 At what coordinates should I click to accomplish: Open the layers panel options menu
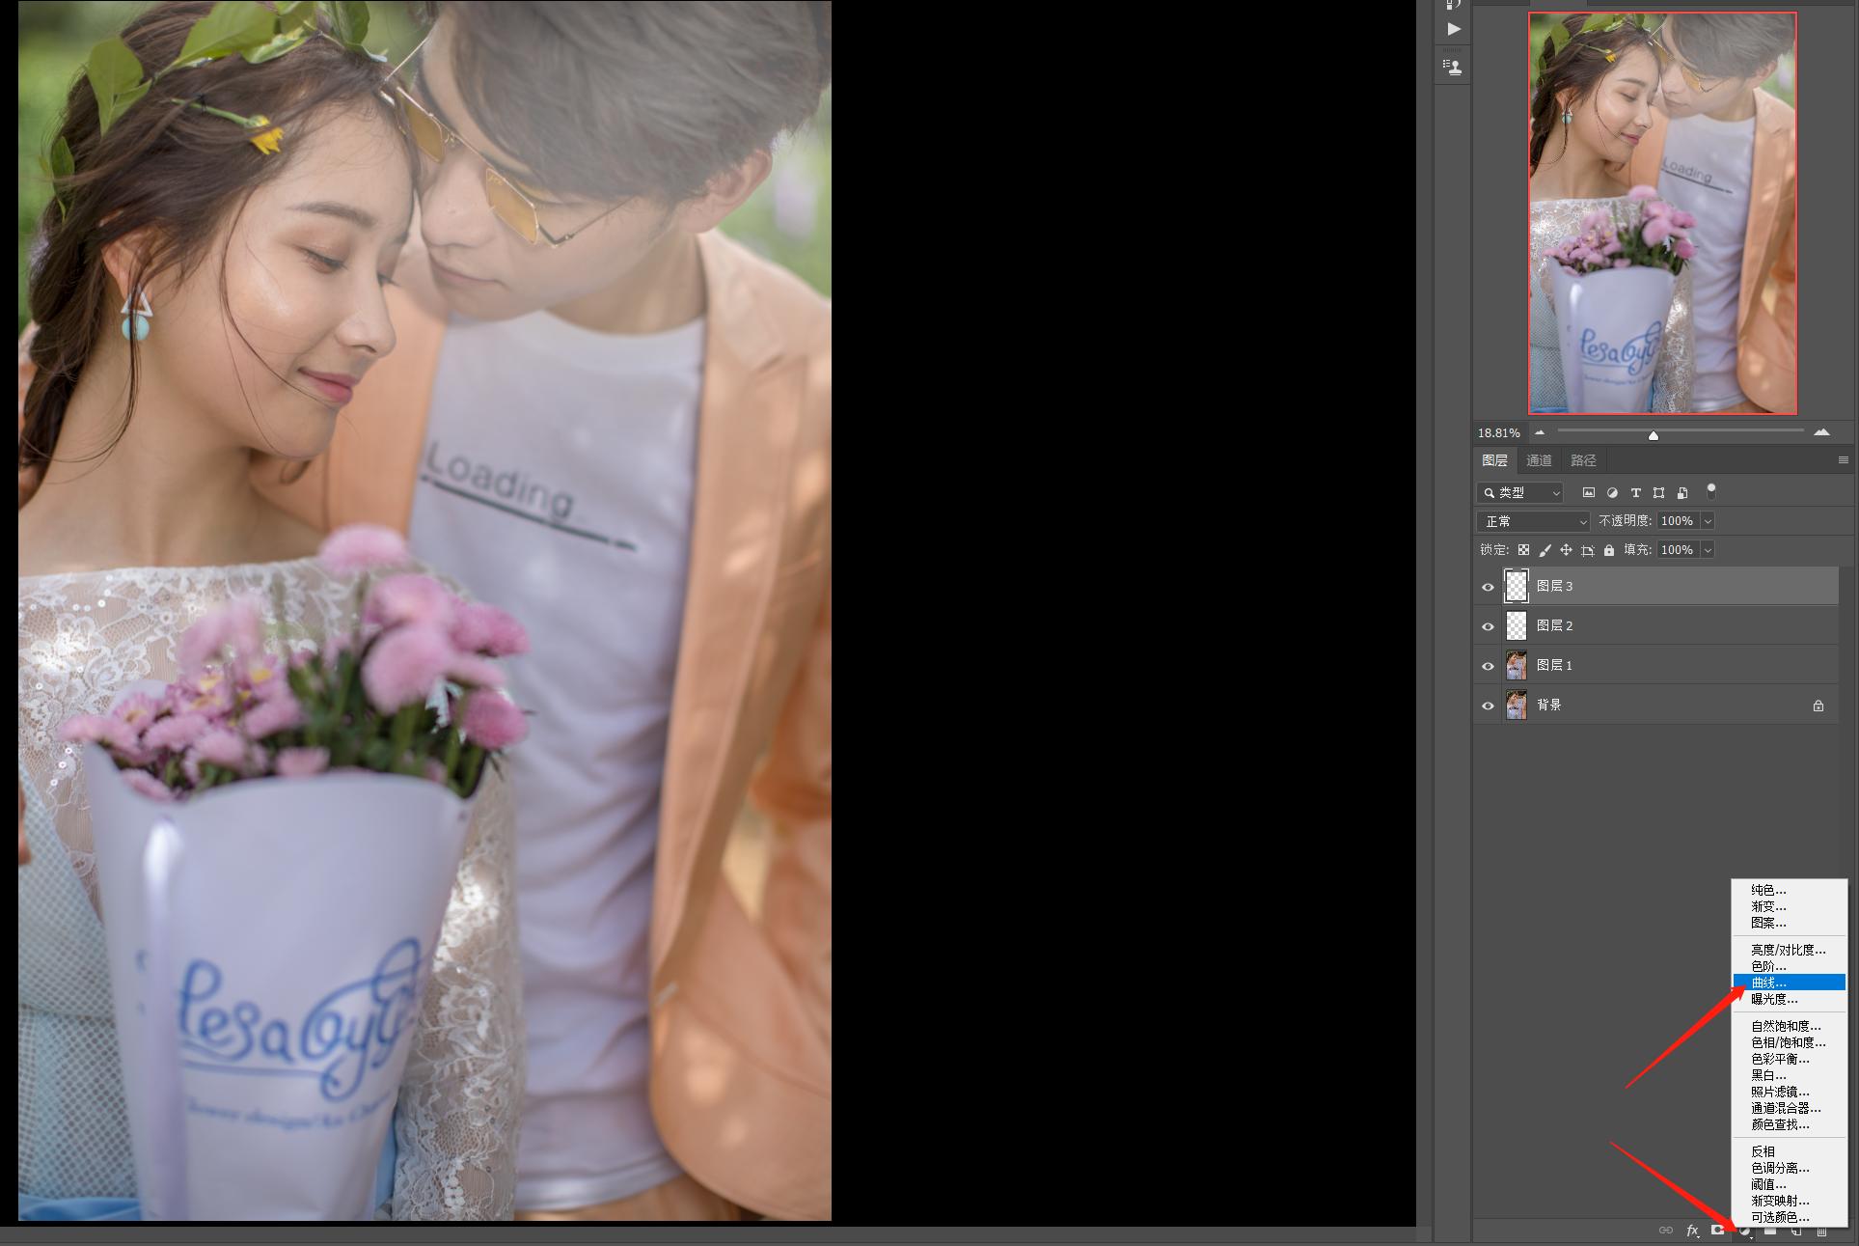point(1843,460)
